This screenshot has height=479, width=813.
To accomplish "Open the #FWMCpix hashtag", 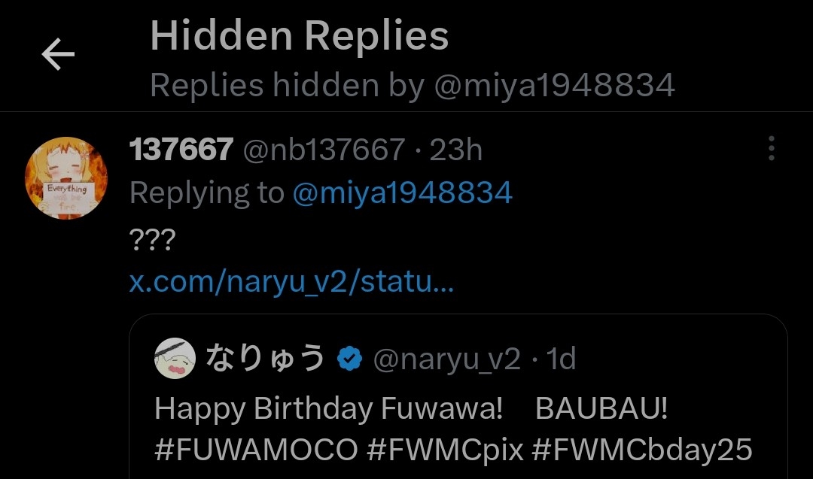I will tap(446, 450).
